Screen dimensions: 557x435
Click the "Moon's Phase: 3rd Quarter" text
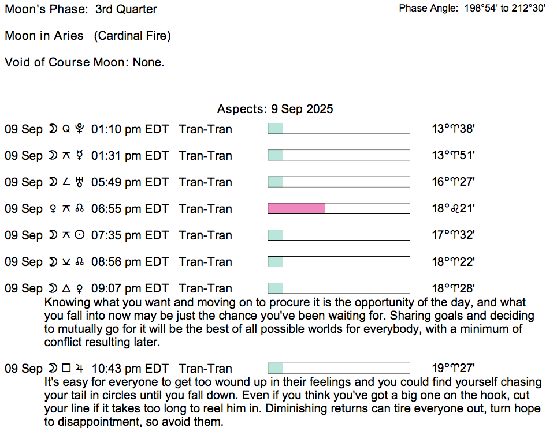coord(81,9)
